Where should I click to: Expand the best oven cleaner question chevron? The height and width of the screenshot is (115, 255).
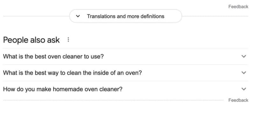(x=244, y=56)
